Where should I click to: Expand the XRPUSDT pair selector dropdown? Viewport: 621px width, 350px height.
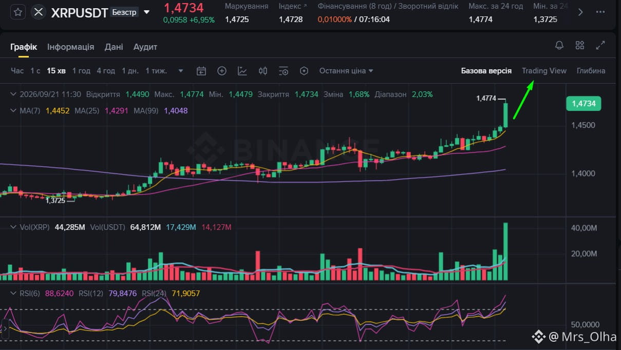click(147, 12)
